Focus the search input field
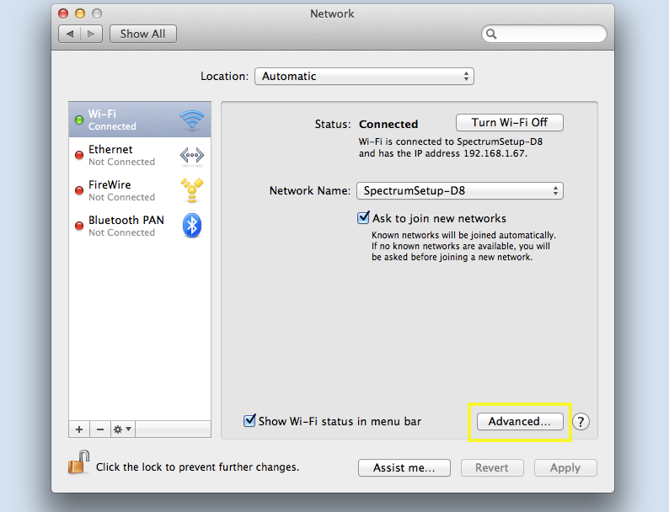Screen dimensions: 669x512 pyautogui.click(x=544, y=34)
